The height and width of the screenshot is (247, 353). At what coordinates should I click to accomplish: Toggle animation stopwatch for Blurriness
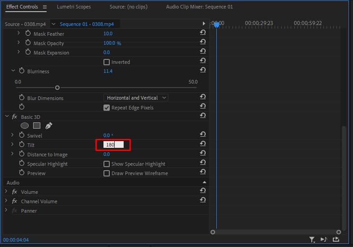click(x=22, y=71)
